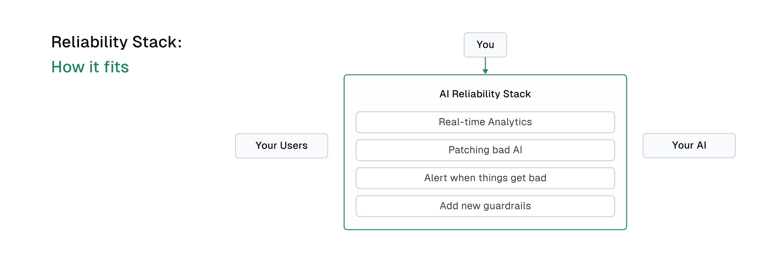
Task: Click the "Alert when things get bad" box
Action: coord(485,178)
